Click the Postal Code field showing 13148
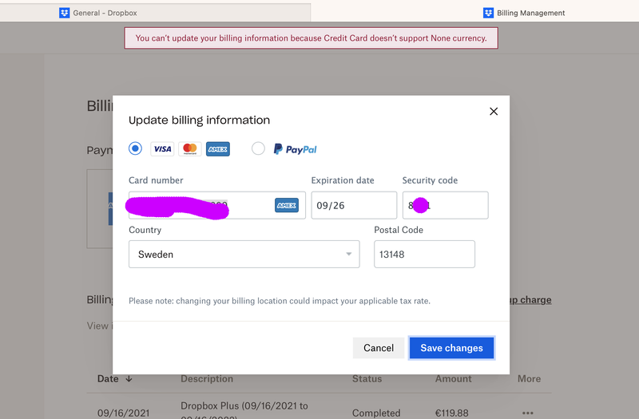Screen dimensions: 639x419 (x=424, y=254)
